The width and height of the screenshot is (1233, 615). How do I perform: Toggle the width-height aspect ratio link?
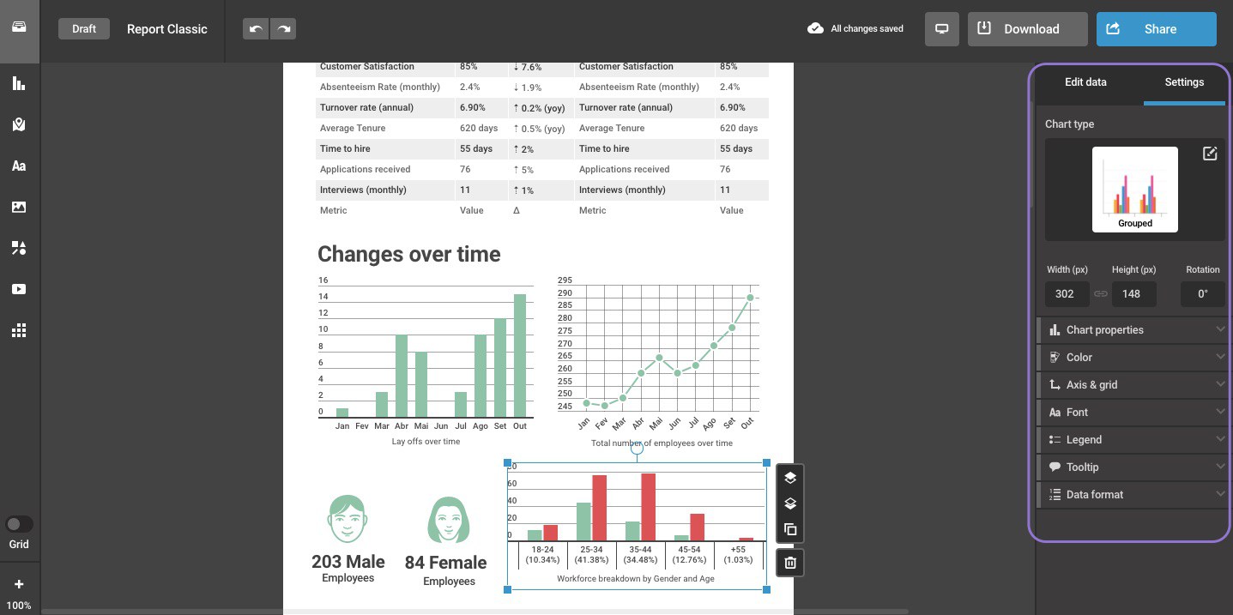[x=1101, y=294]
